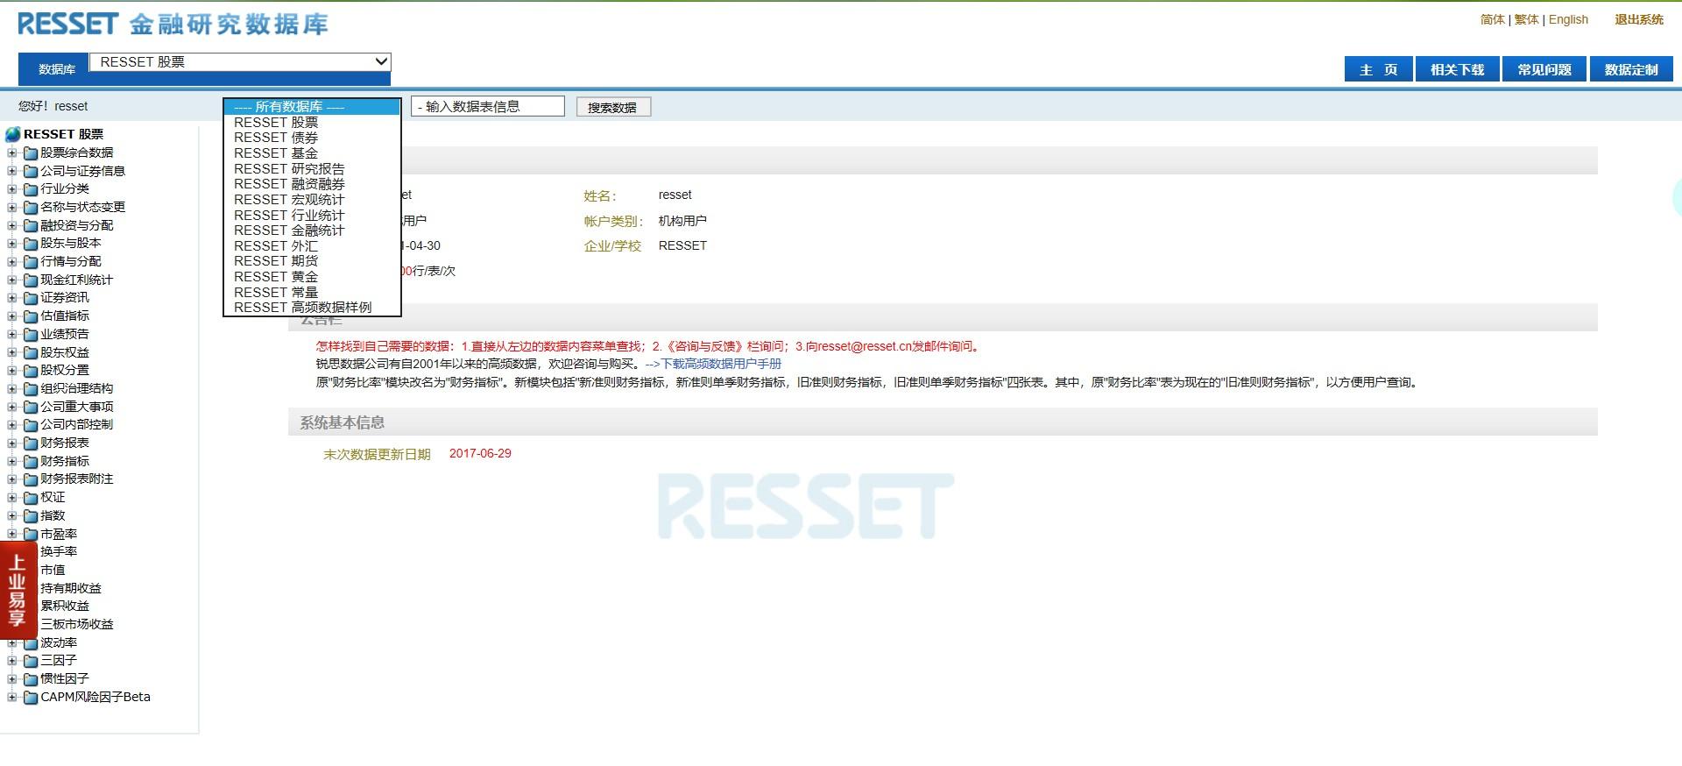The image size is (1682, 766).
Task: Choose RESSET 研究报告 from the list
Action: (x=312, y=169)
